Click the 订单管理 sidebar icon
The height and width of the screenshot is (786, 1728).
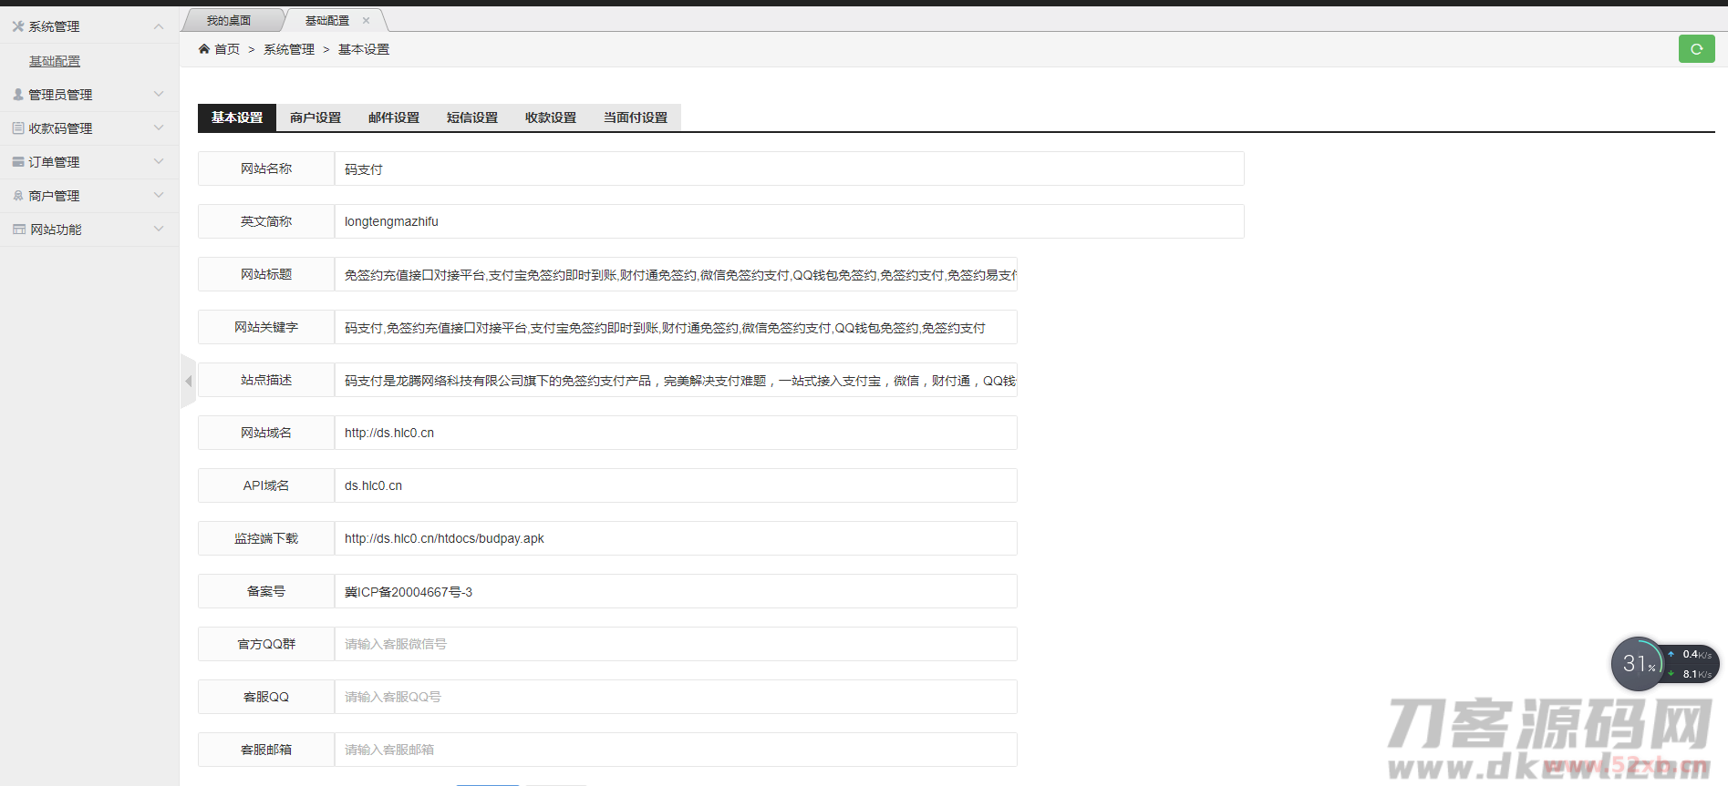point(17,162)
